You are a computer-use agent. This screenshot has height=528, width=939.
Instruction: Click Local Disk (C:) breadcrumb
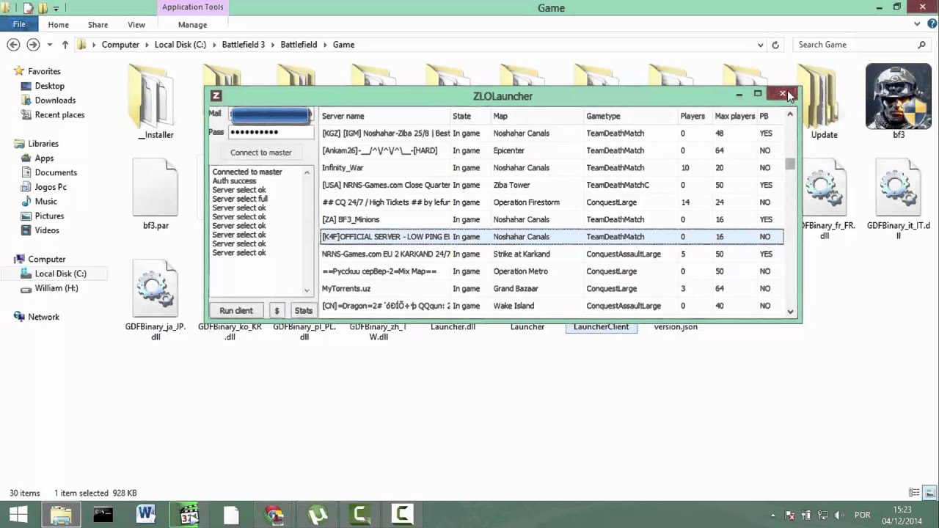click(x=180, y=45)
